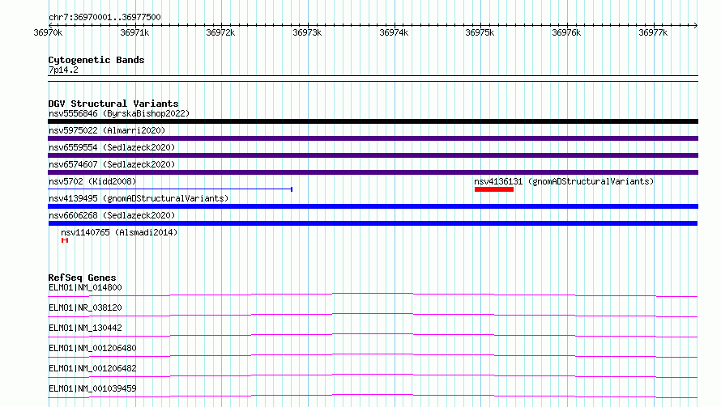Click the blue nsv6606268 variant bar
721x407 pixels.
coord(373,223)
